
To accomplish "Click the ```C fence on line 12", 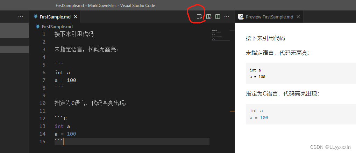I will pos(61,118).
